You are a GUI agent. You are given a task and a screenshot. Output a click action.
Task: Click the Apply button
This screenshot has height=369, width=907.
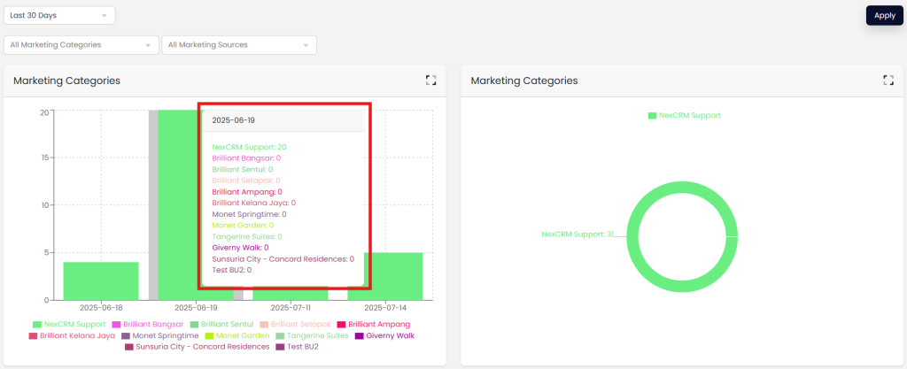click(884, 15)
